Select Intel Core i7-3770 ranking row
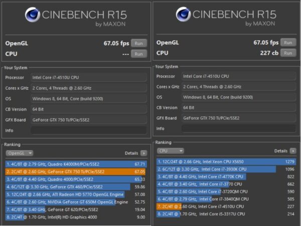301x226 pixels. (226, 184)
